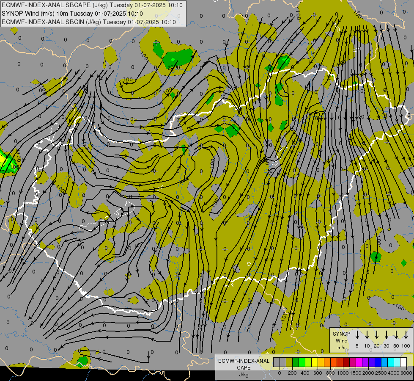Pick the olive color swatch in CAPE legend
Image resolution: width=414 pixels, height=381 pixels.
click(289, 362)
